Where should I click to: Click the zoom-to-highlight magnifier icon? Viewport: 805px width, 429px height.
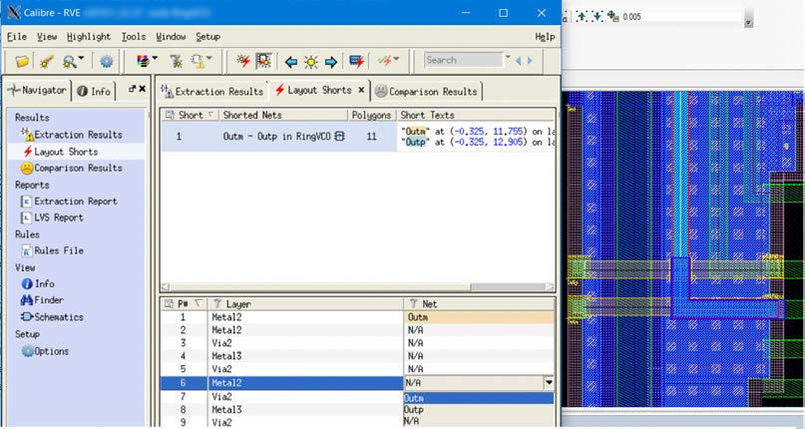click(x=68, y=62)
